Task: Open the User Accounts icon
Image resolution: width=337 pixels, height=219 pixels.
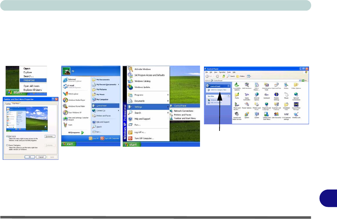Action: pos(276,115)
